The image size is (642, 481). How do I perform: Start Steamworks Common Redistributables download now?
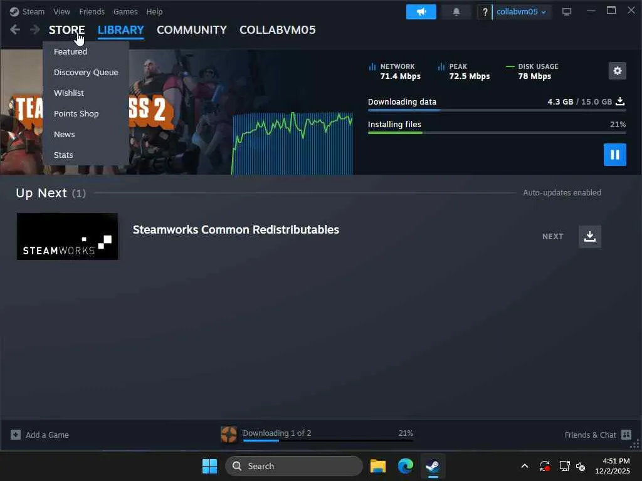589,236
